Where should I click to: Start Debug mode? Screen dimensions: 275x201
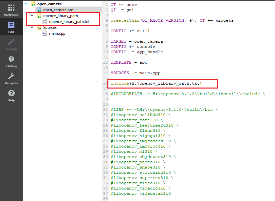(11, 62)
